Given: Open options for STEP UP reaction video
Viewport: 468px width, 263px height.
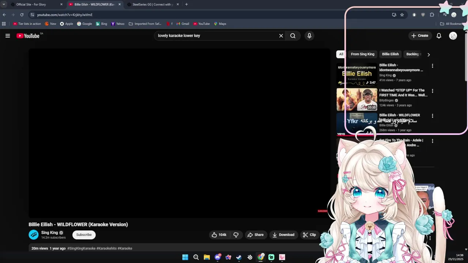Looking at the screenshot, I should pos(433,91).
